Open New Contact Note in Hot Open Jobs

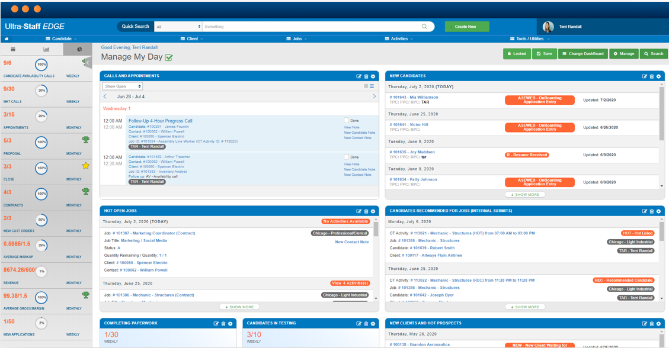pos(352,242)
